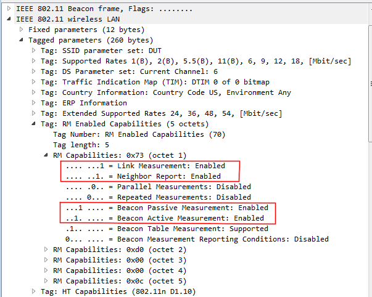Expand DS Parameter set Current Channel tag
The image size is (372, 297).
tap(34, 71)
